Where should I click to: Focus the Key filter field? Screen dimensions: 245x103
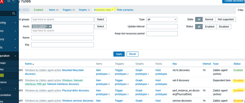63,45
